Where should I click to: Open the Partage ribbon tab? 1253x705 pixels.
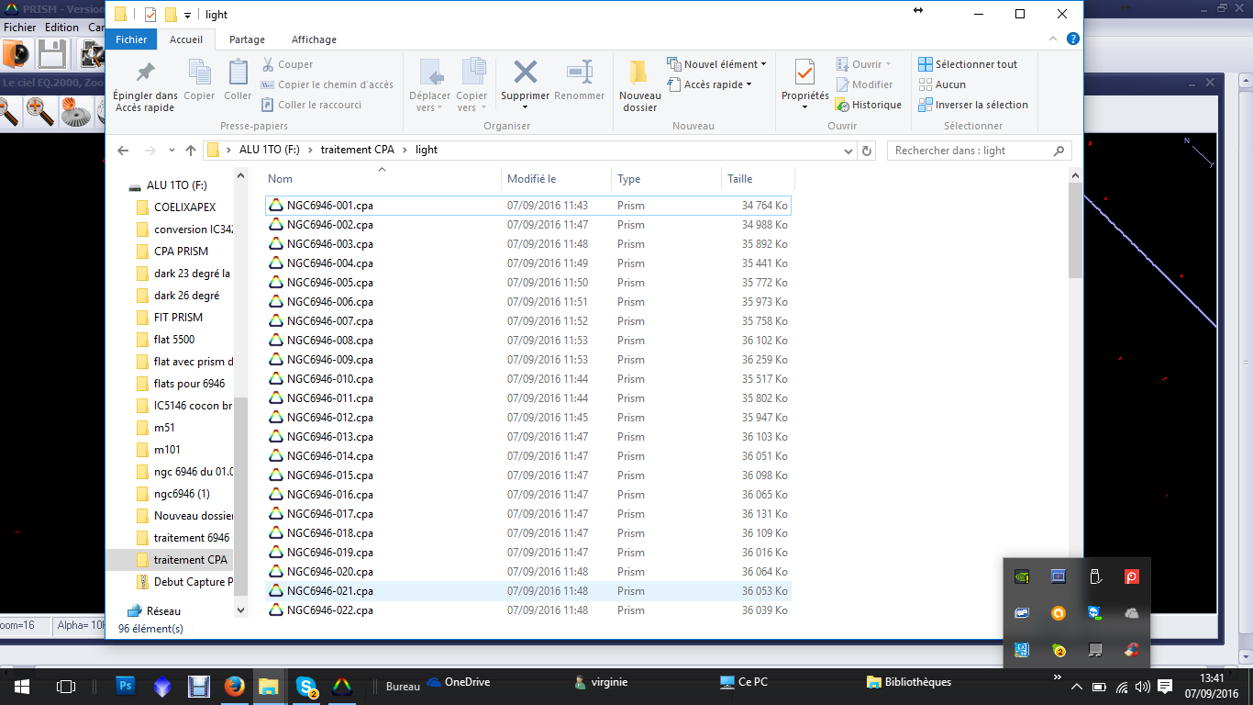(247, 39)
